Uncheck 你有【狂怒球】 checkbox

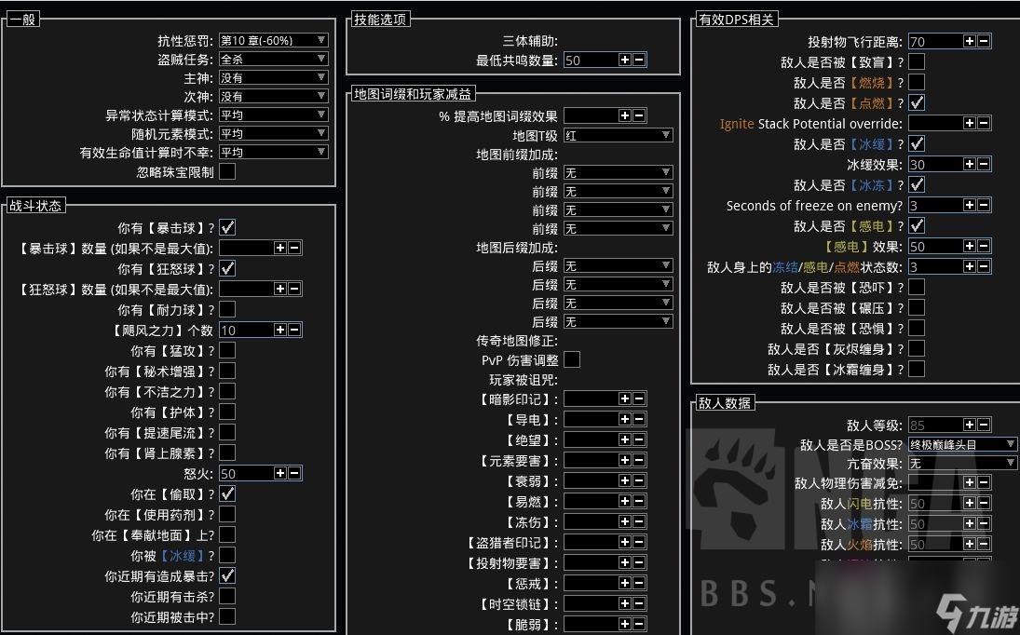coord(227,268)
